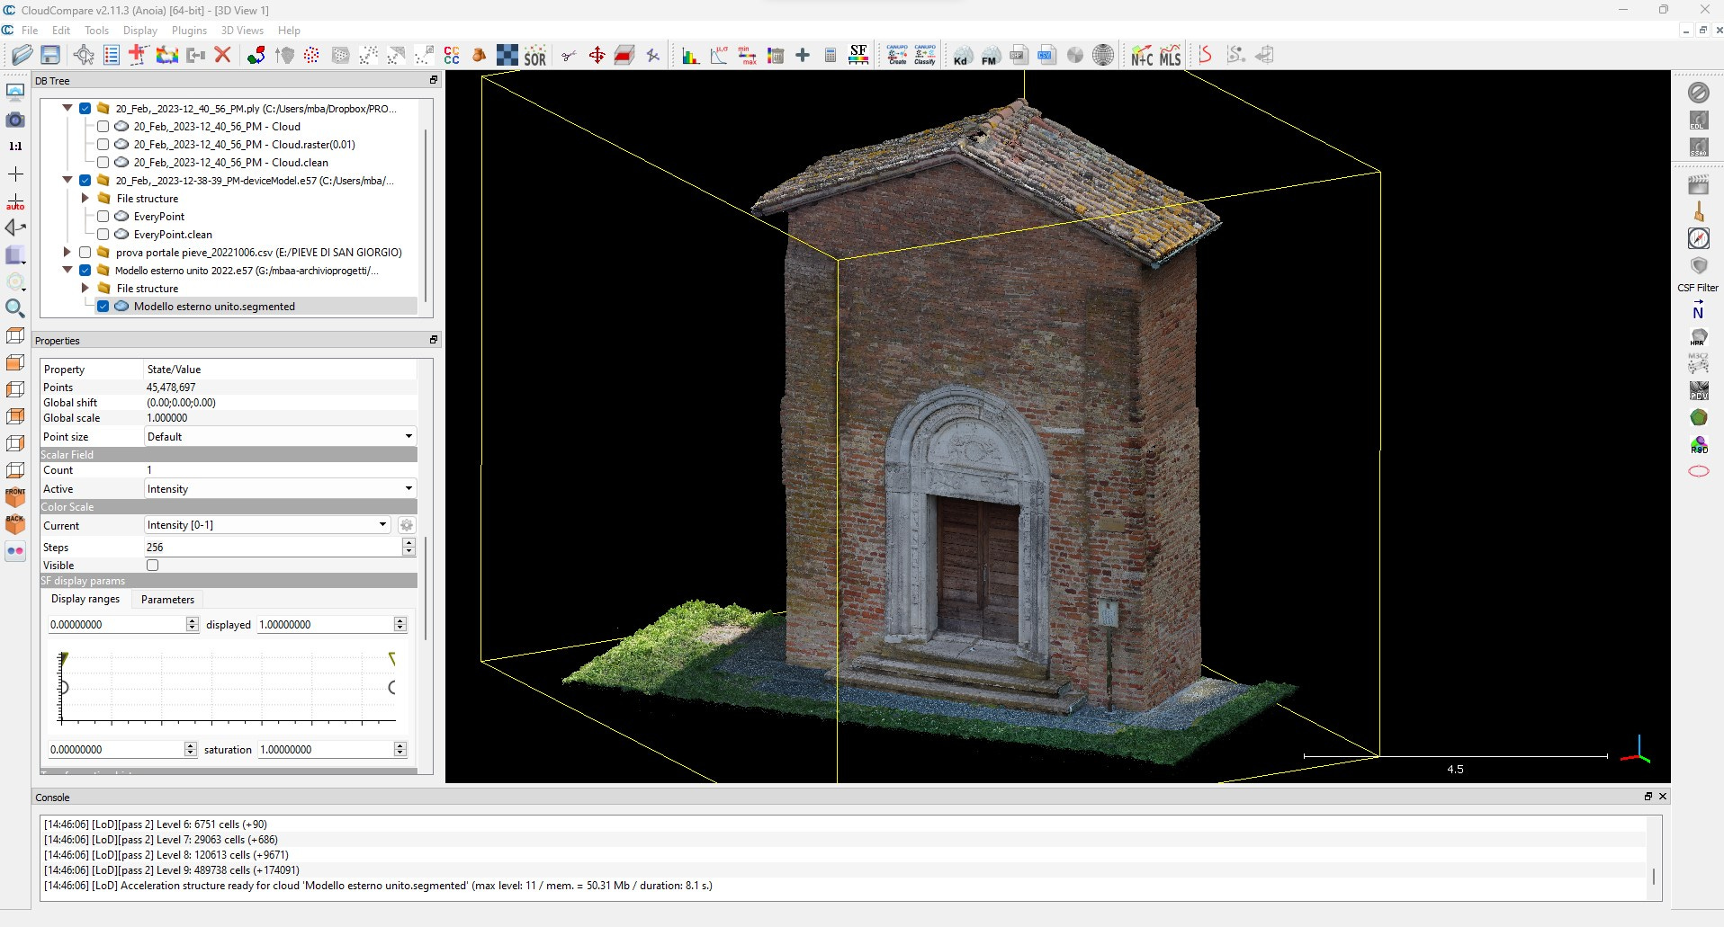The image size is (1724, 927).
Task: Check the 'Cloud.raster(0.01)' checkbox
Action: coord(103,145)
